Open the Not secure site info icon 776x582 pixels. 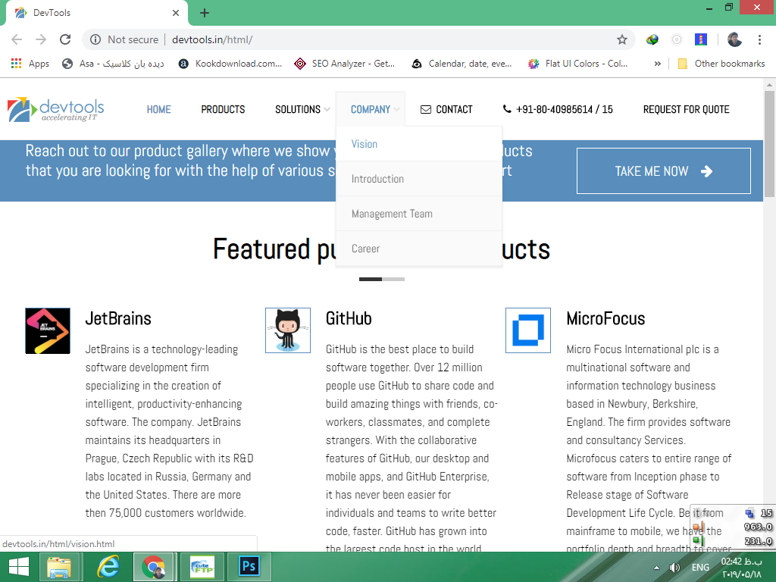95,39
